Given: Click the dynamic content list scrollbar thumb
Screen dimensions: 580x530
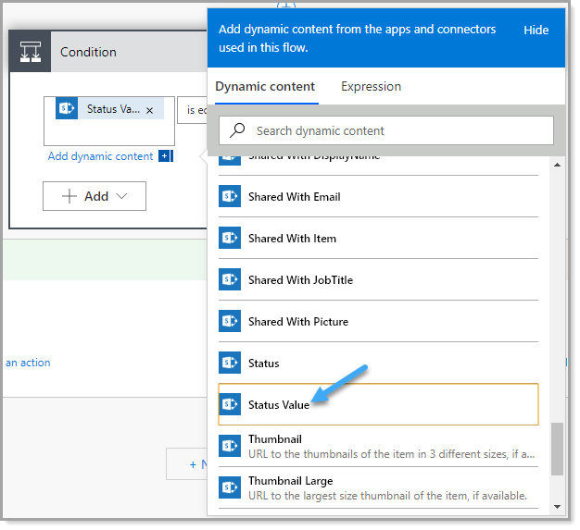Looking at the screenshot, I should [x=557, y=450].
